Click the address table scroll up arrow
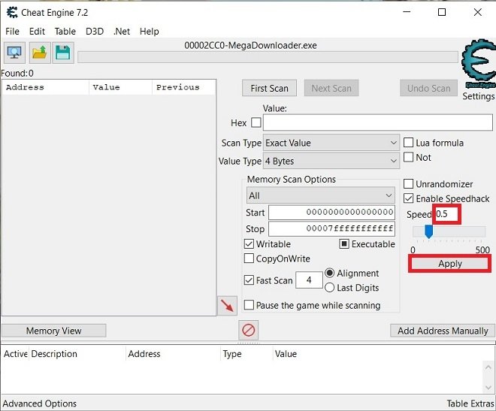 [488, 367]
